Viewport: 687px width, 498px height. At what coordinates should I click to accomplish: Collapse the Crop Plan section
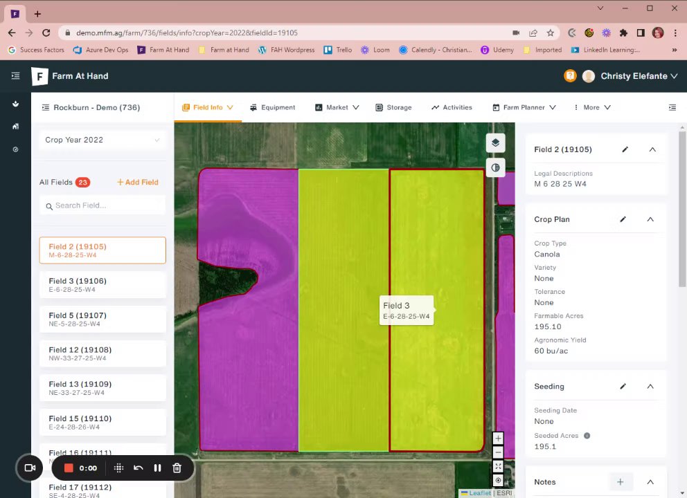click(650, 219)
